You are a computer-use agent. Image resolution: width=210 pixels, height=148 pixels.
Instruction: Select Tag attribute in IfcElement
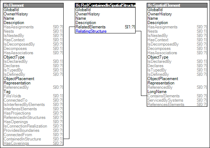point(33,92)
